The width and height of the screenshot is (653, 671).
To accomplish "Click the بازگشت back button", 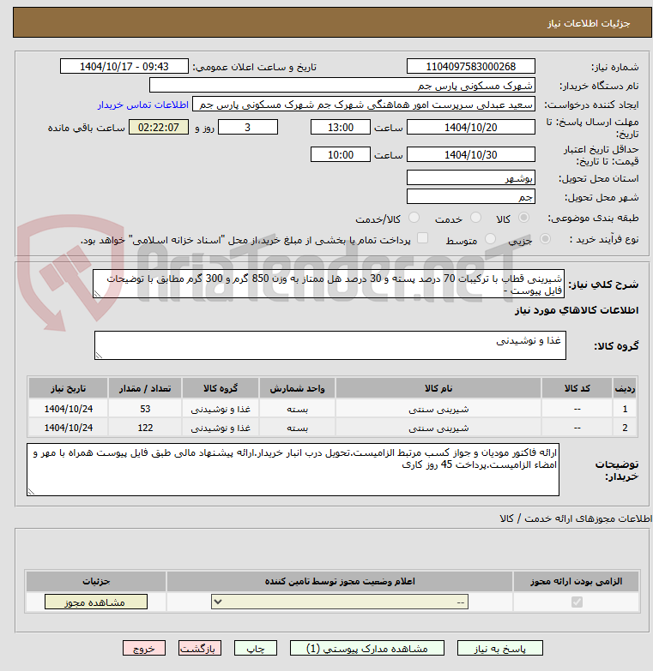I will point(200,649).
